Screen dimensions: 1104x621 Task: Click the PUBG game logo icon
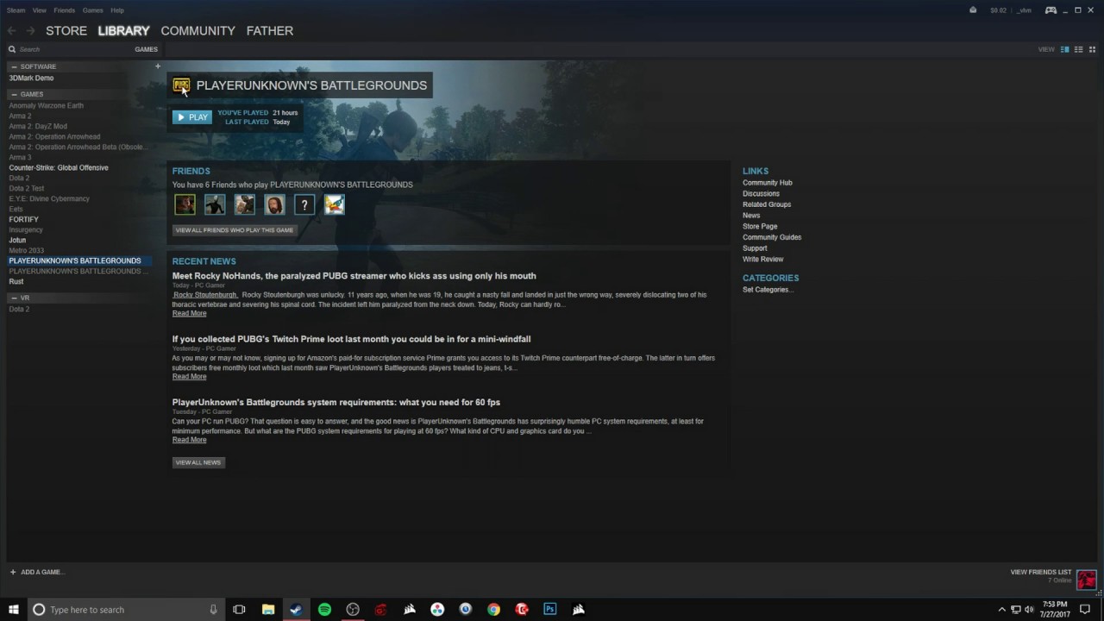tap(181, 85)
